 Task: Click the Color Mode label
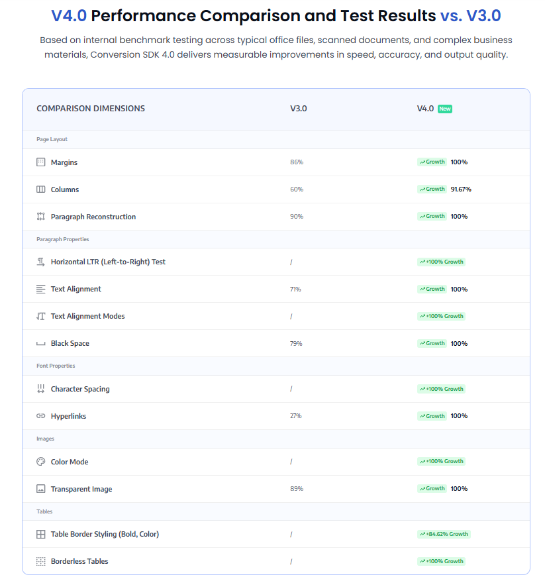[70, 462]
